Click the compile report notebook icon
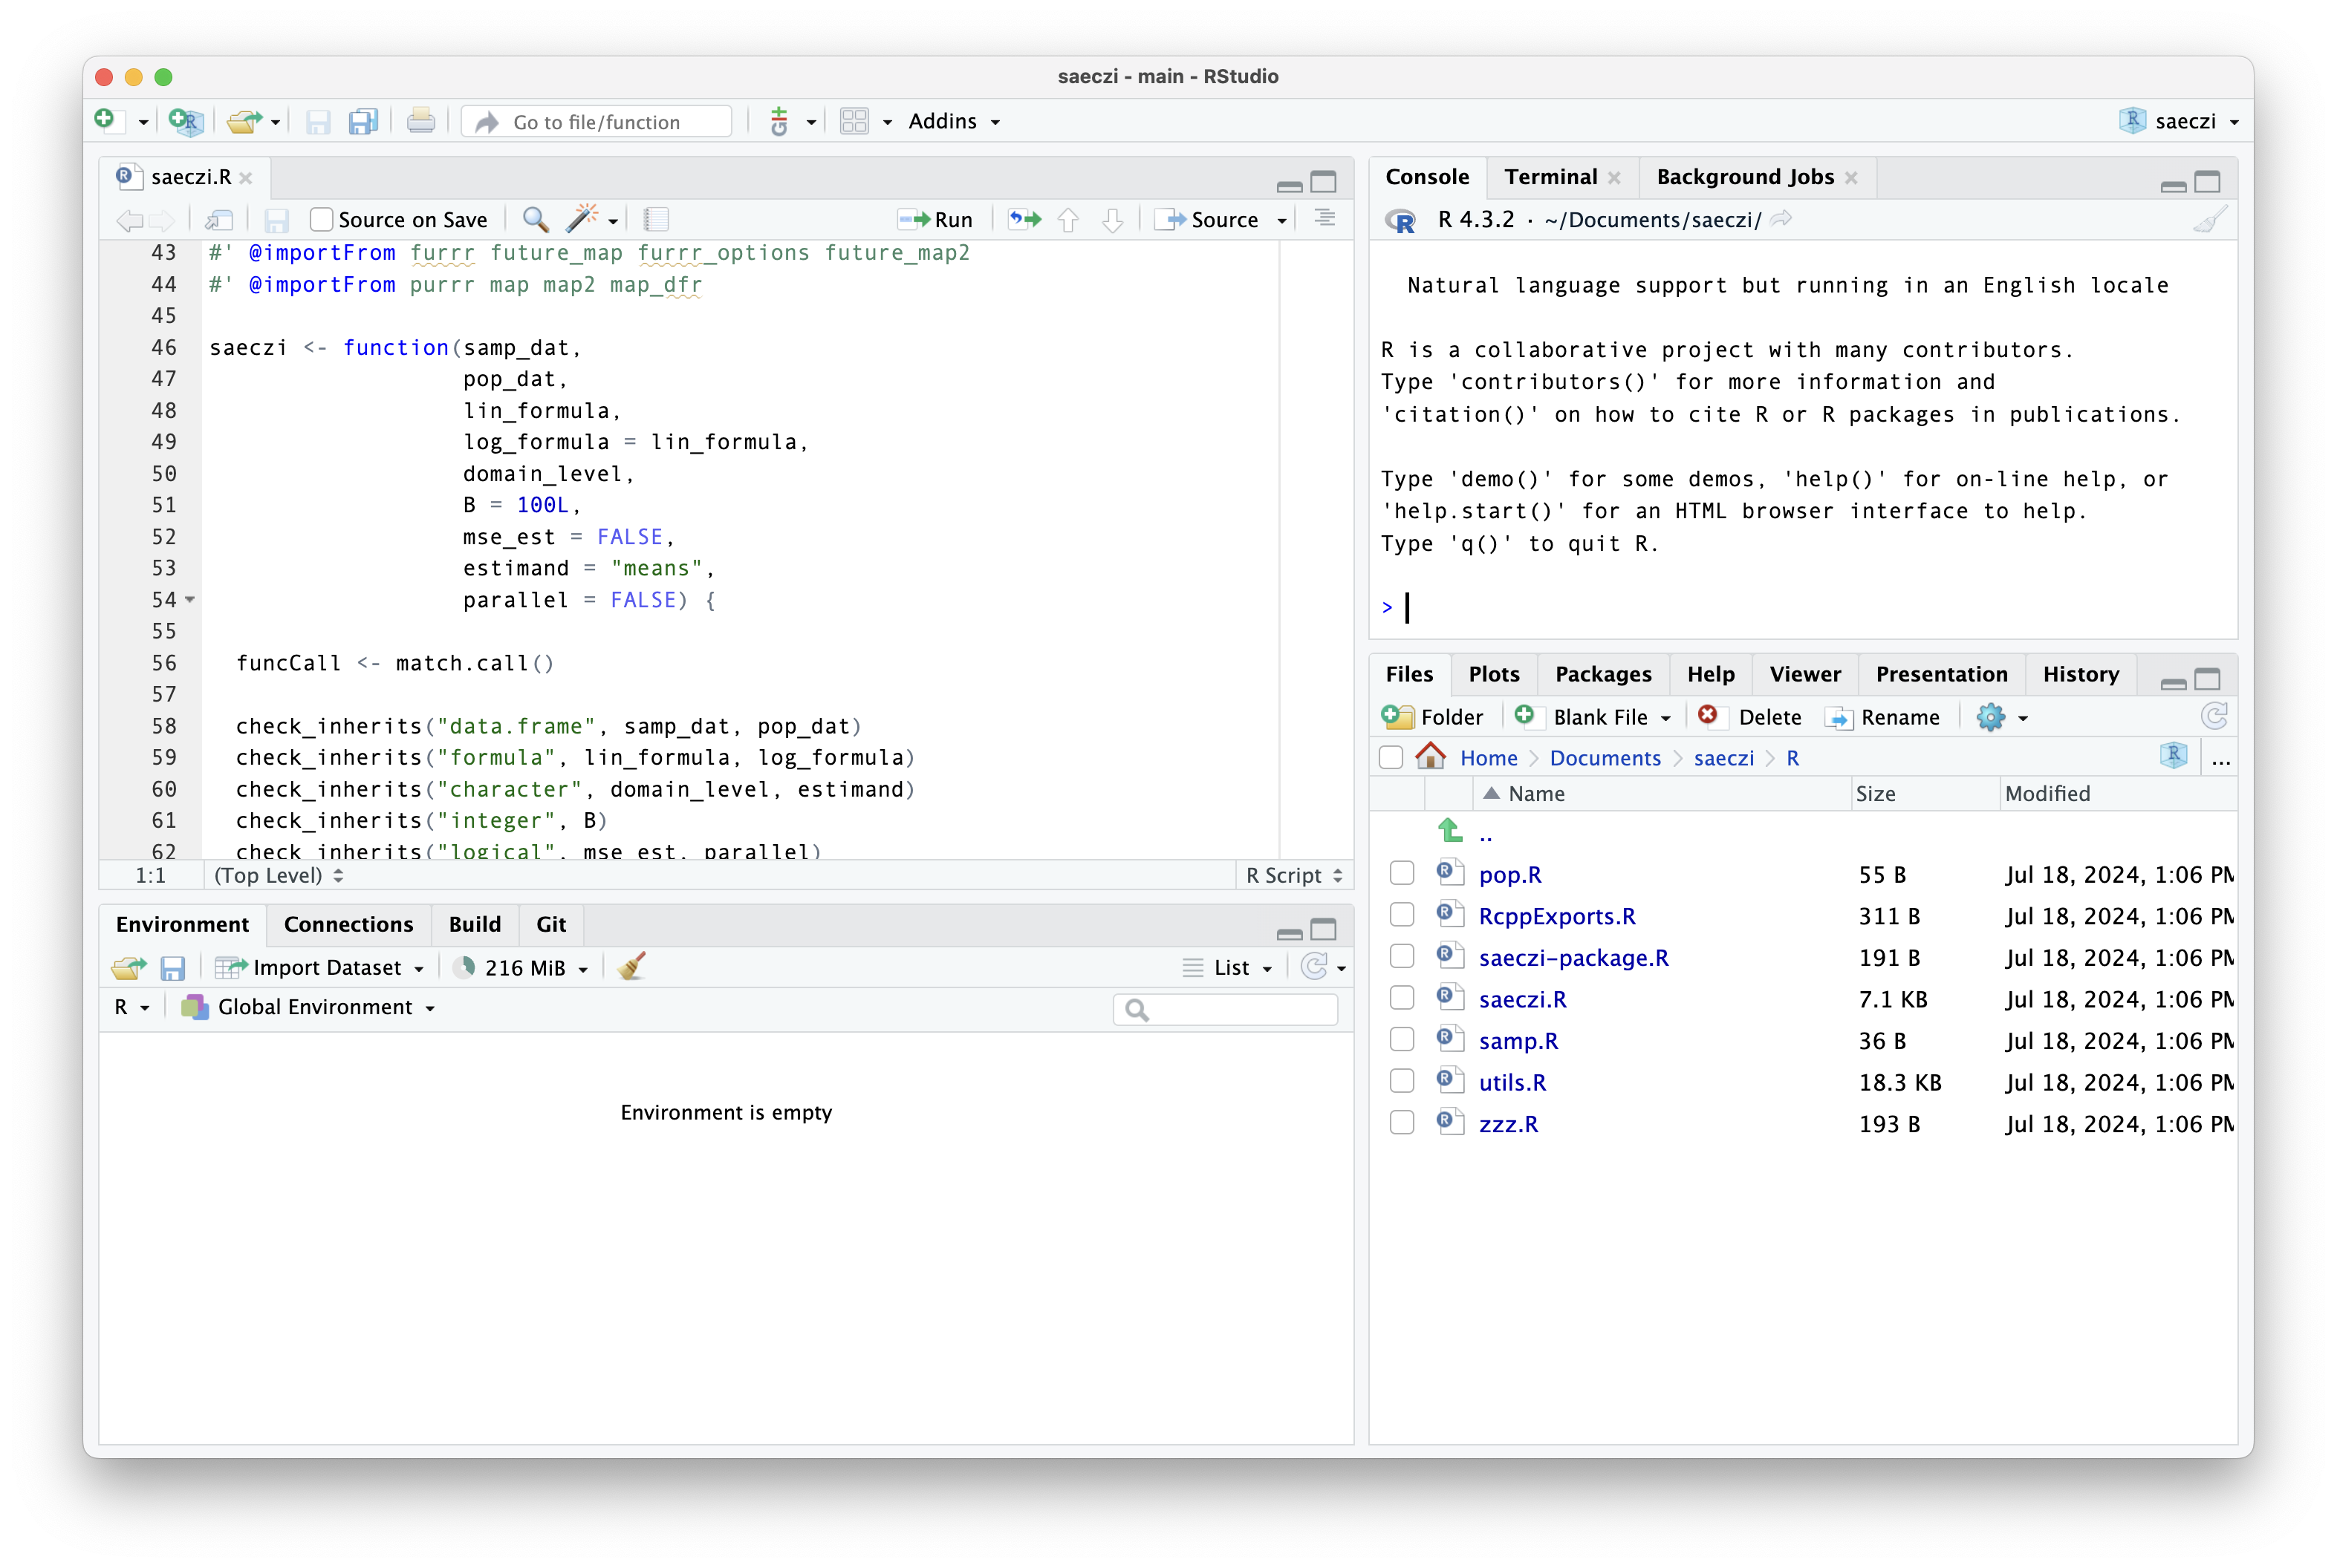The height and width of the screenshot is (1568, 2337). click(656, 219)
